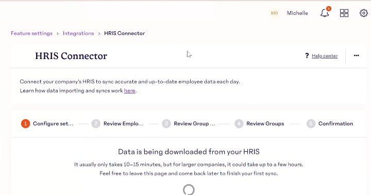Select step 1 Configure settings

(47, 124)
